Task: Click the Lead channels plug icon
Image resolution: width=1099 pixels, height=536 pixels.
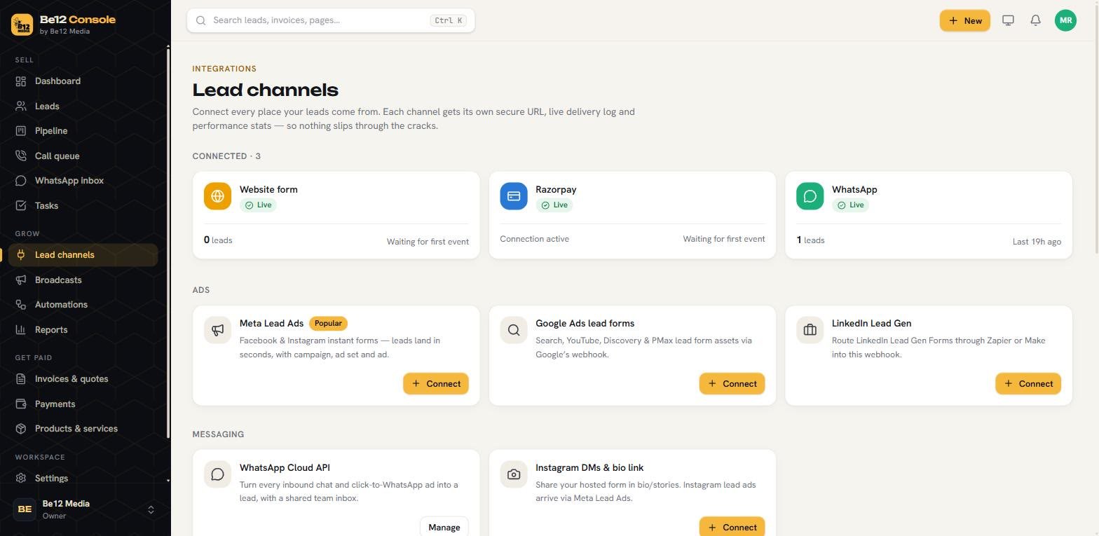Action: (x=21, y=255)
